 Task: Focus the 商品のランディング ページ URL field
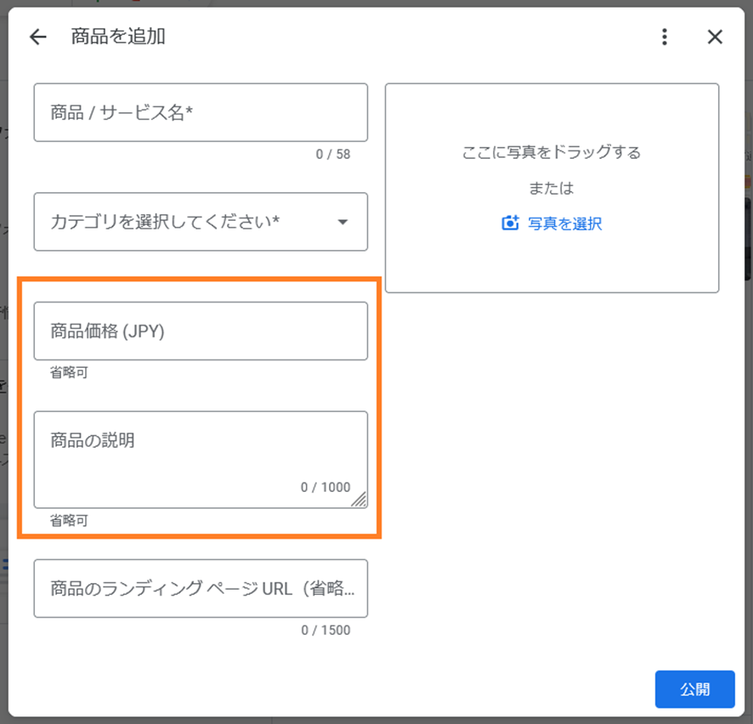(201, 588)
